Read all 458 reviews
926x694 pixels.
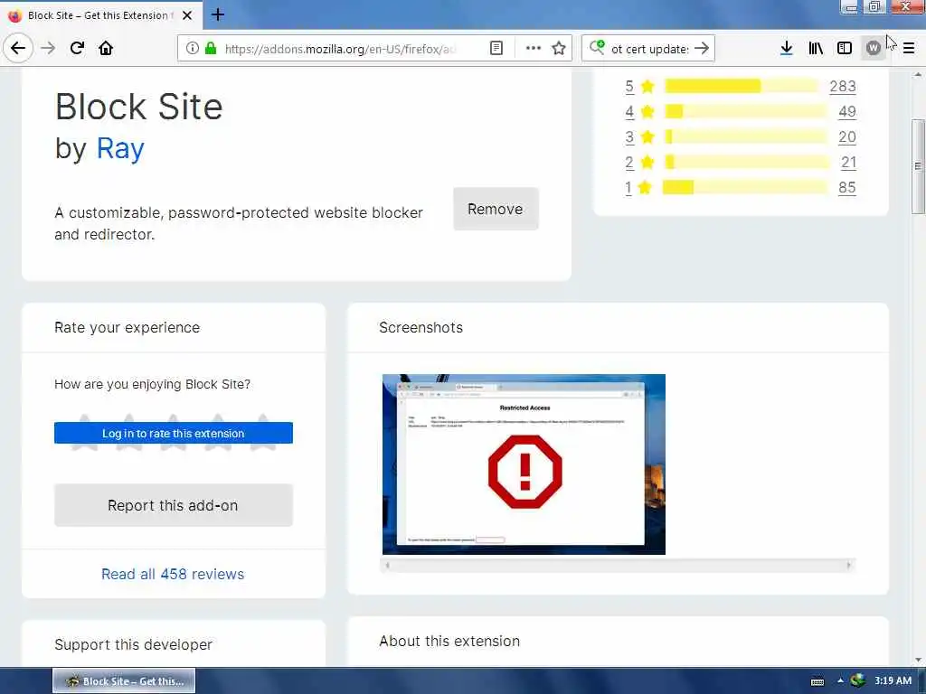click(173, 574)
